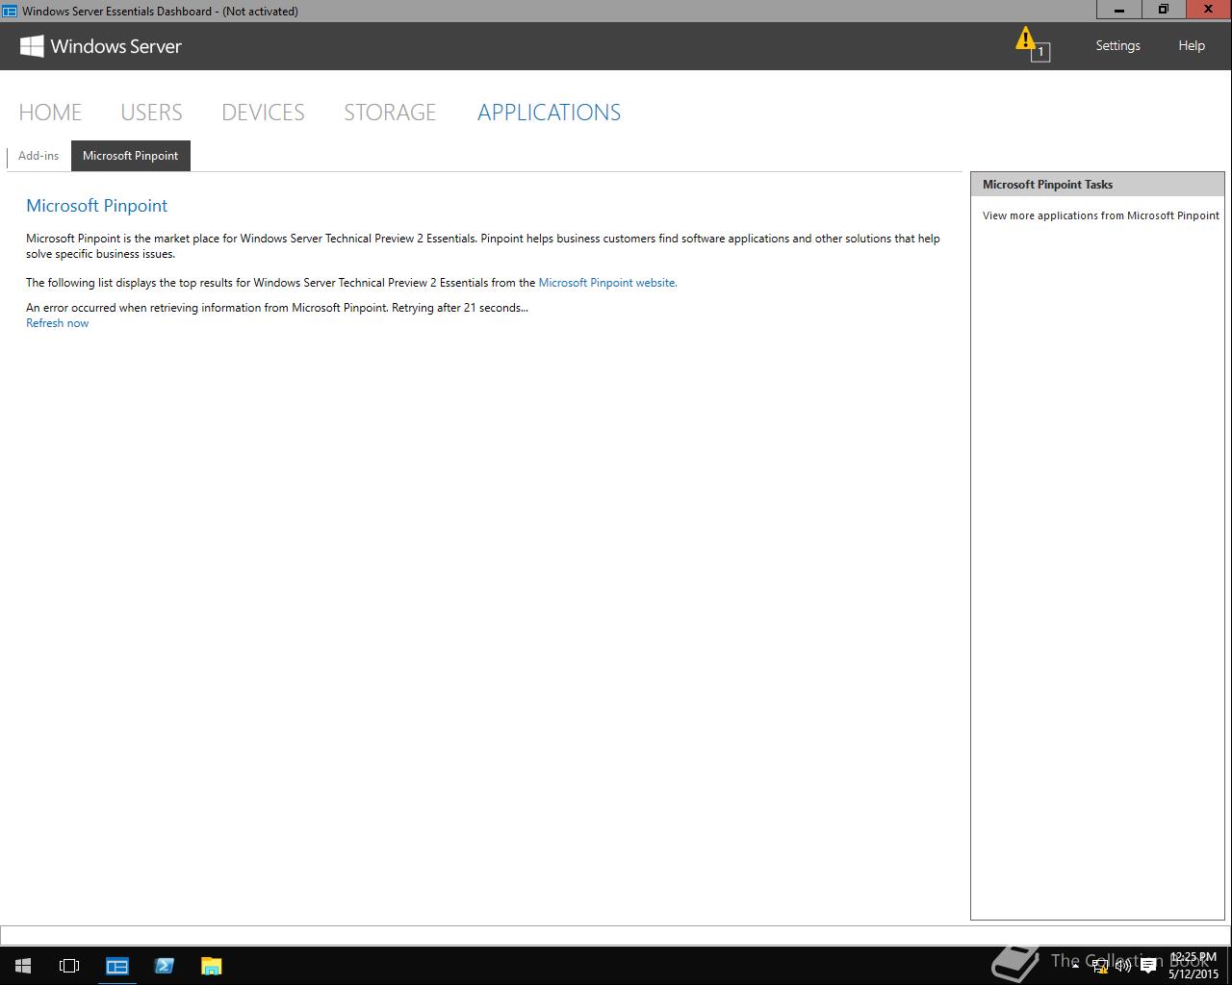Image resolution: width=1232 pixels, height=985 pixels.
Task: Click the taskbar clock and date
Action: coord(1193,966)
